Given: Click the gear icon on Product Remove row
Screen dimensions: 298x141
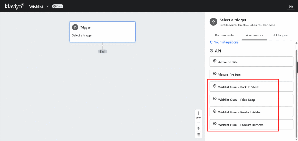Looking at the screenshot, I should coord(215,124).
